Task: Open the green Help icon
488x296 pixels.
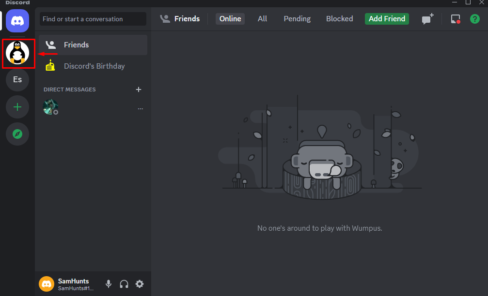Action: click(x=474, y=19)
